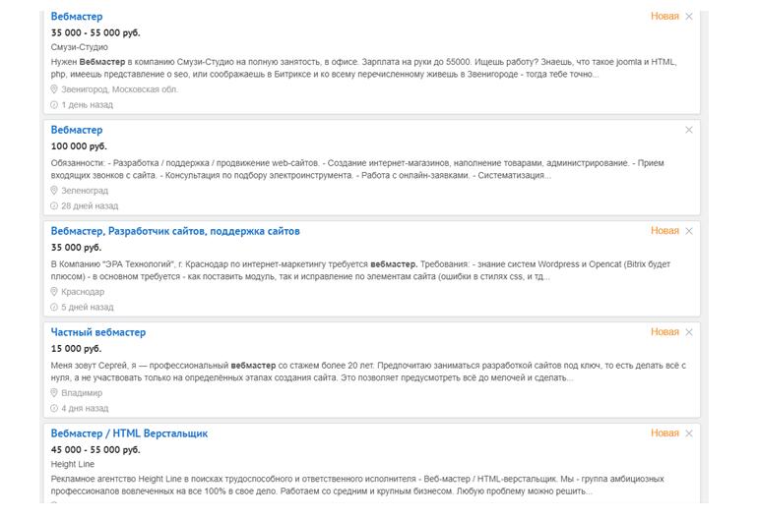Open the Вебмастер job paying 100 000 руб.
This screenshot has height=518, width=758.
[77, 130]
